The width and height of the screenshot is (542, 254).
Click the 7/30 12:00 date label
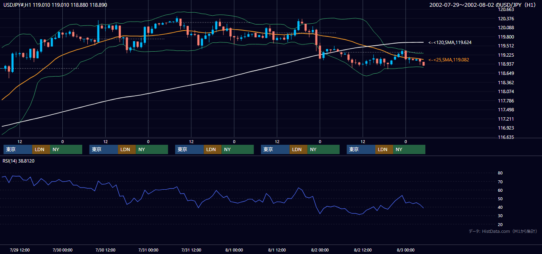click(105, 250)
